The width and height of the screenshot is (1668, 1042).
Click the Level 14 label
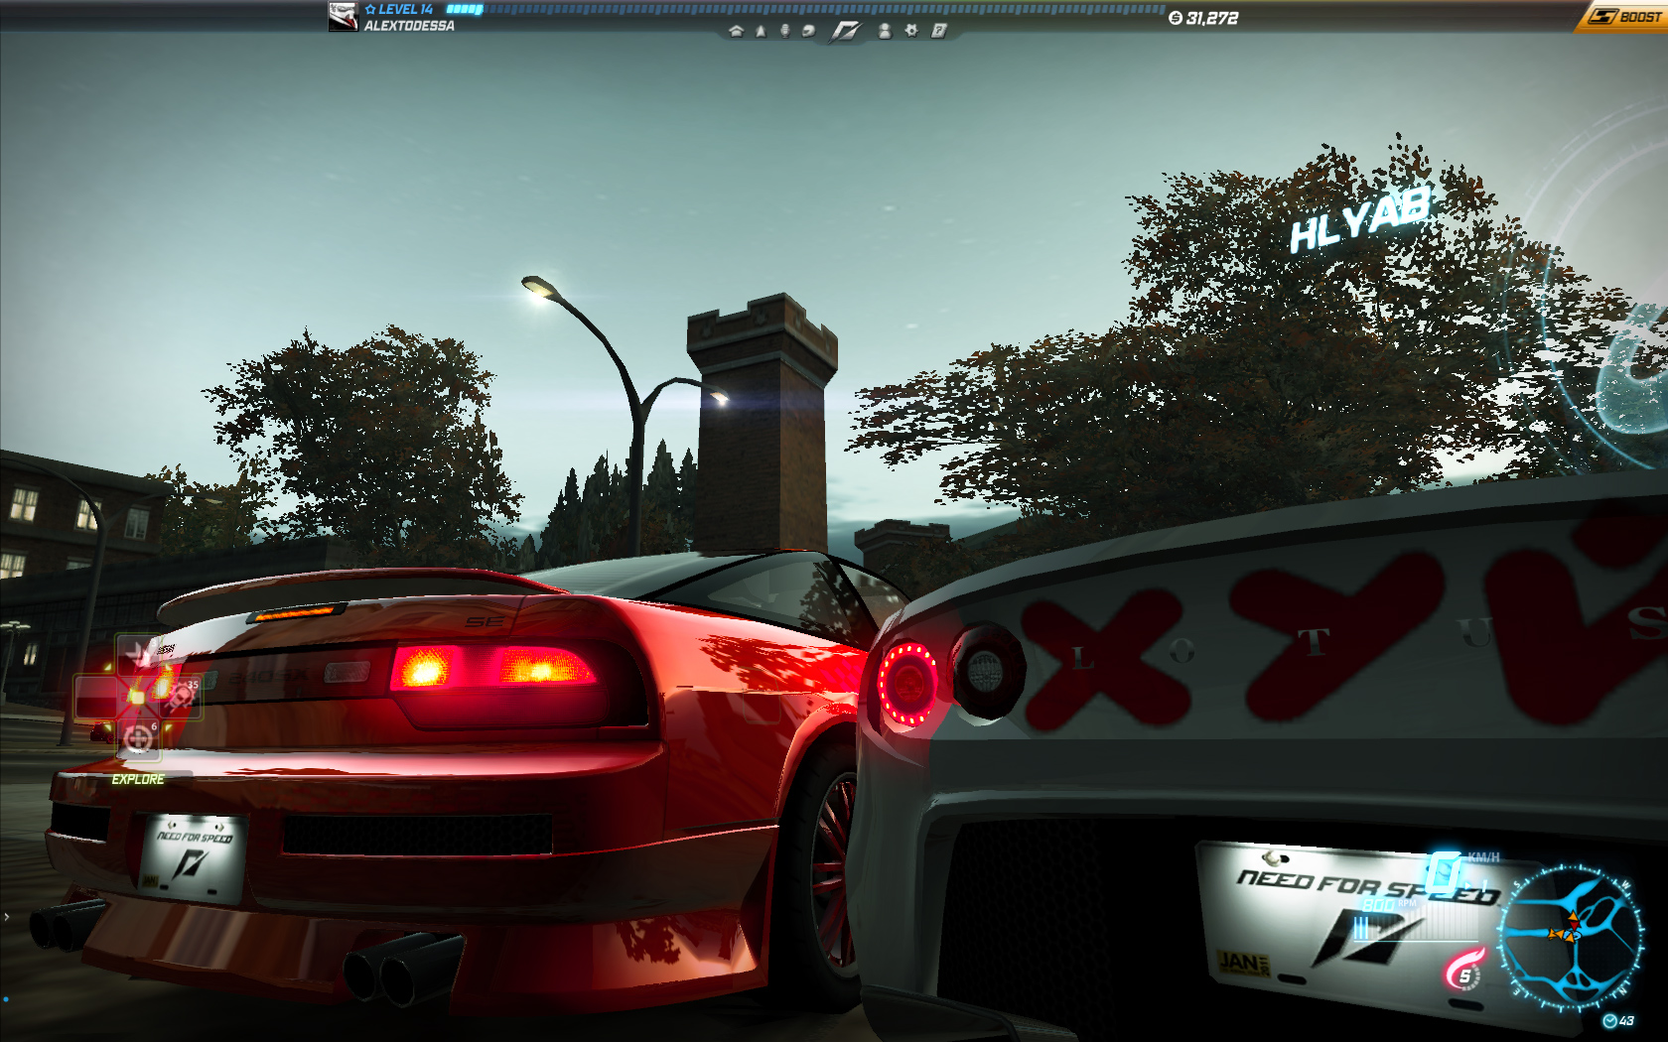[399, 9]
